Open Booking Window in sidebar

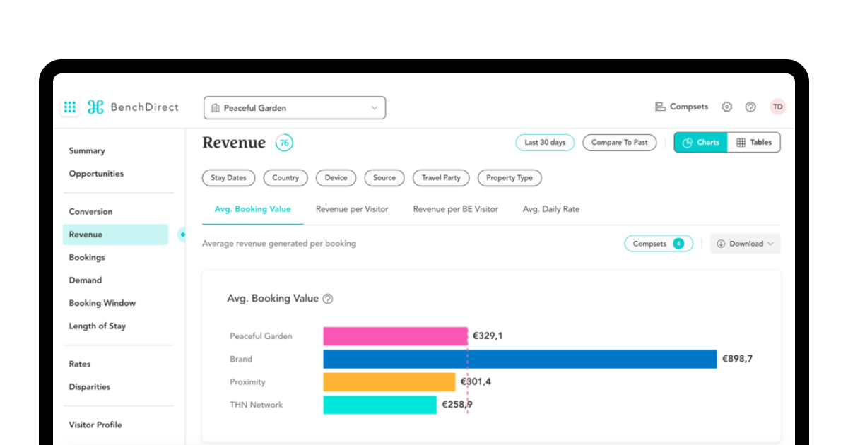point(102,303)
